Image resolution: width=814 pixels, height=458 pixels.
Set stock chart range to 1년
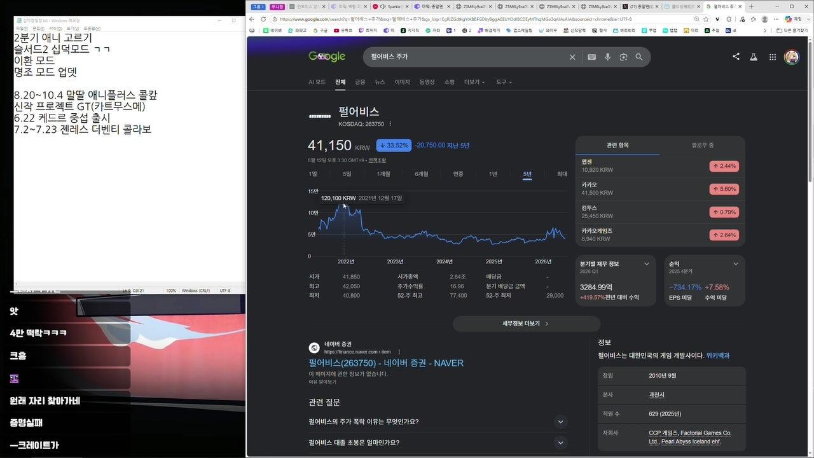(493, 174)
